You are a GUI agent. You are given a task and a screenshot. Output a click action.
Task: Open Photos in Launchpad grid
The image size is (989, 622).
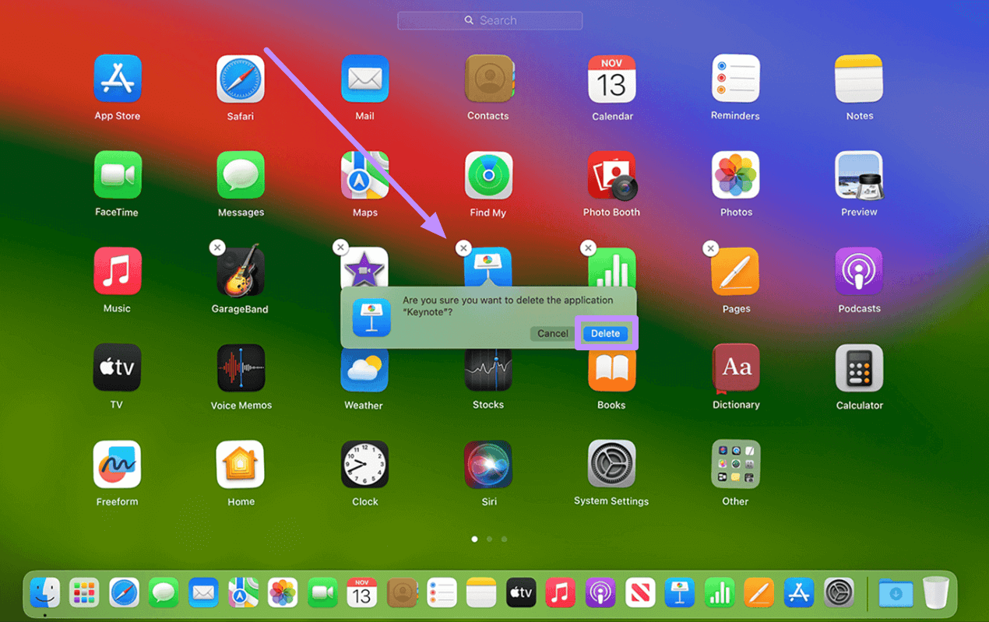point(735,175)
